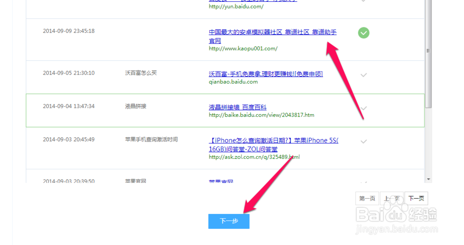Go to 下一页
This screenshot has width=464, height=245.
tap(416, 198)
